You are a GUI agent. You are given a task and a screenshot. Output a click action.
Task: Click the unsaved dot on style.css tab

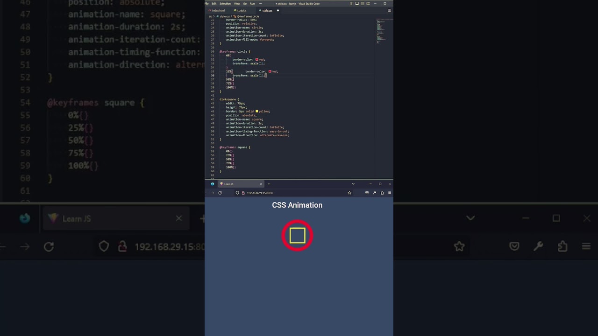tap(278, 10)
